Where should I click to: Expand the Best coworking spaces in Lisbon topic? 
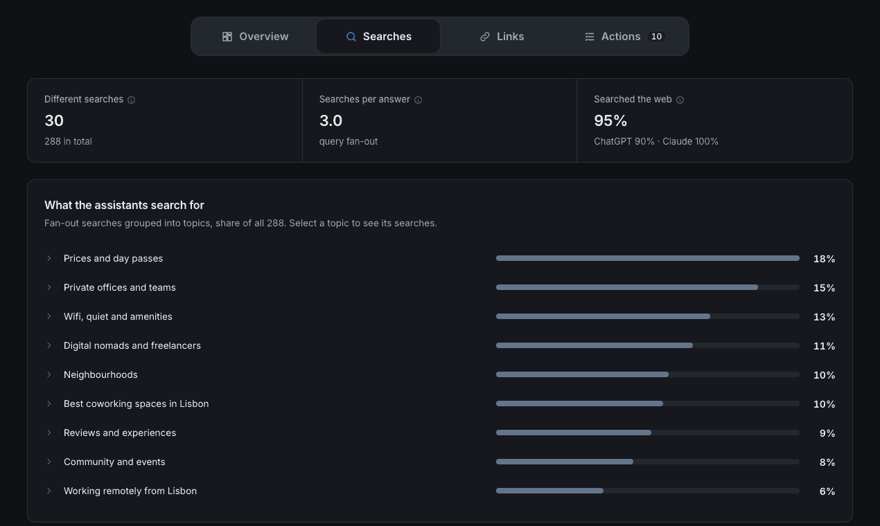tap(49, 403)
